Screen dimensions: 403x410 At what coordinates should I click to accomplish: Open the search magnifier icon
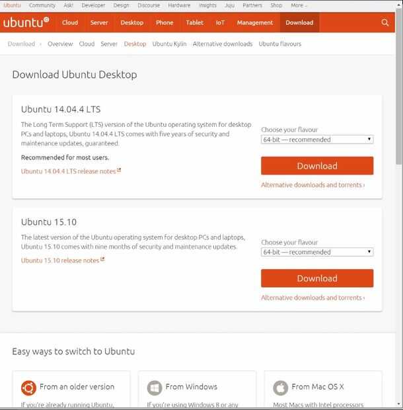(x=385, y=22)
